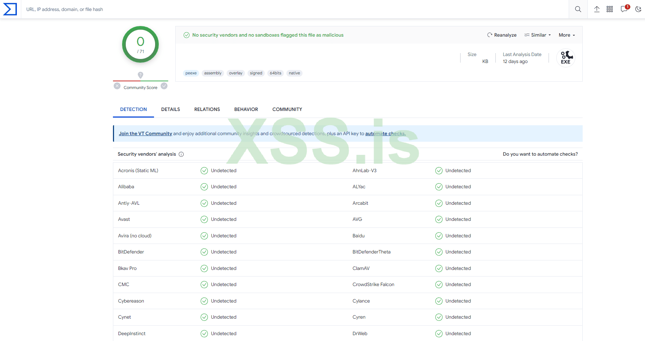Click the native tag
Image resolution: width=645 pixels, height=341 pixels.
294,73
